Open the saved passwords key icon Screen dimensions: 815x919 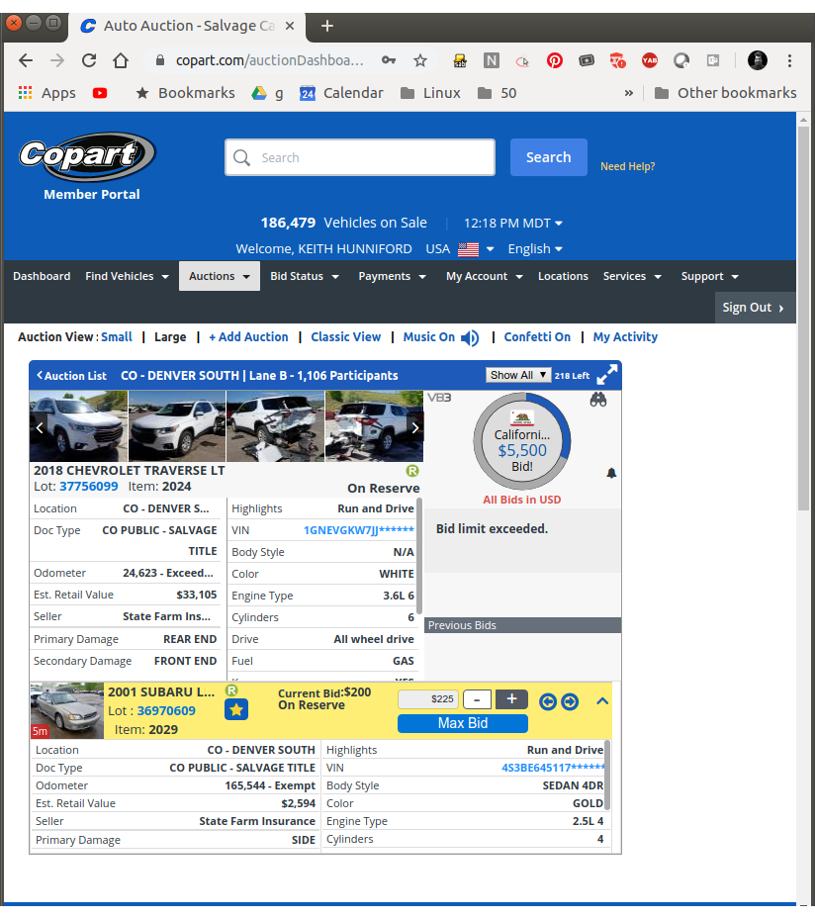point(389,60)
